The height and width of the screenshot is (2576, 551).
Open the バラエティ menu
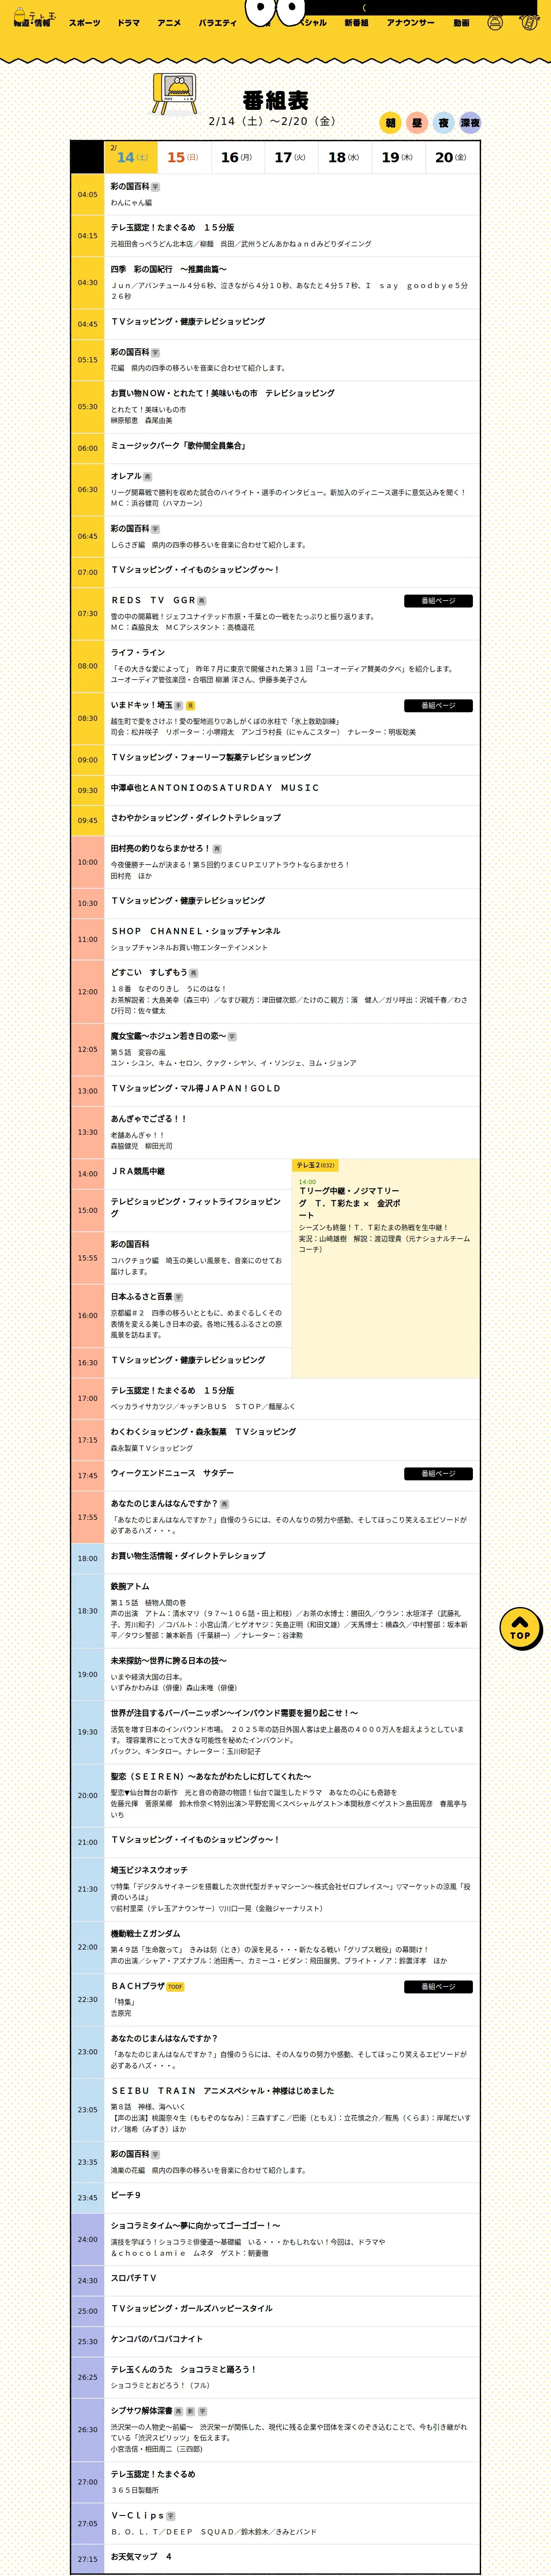point(218,23)
